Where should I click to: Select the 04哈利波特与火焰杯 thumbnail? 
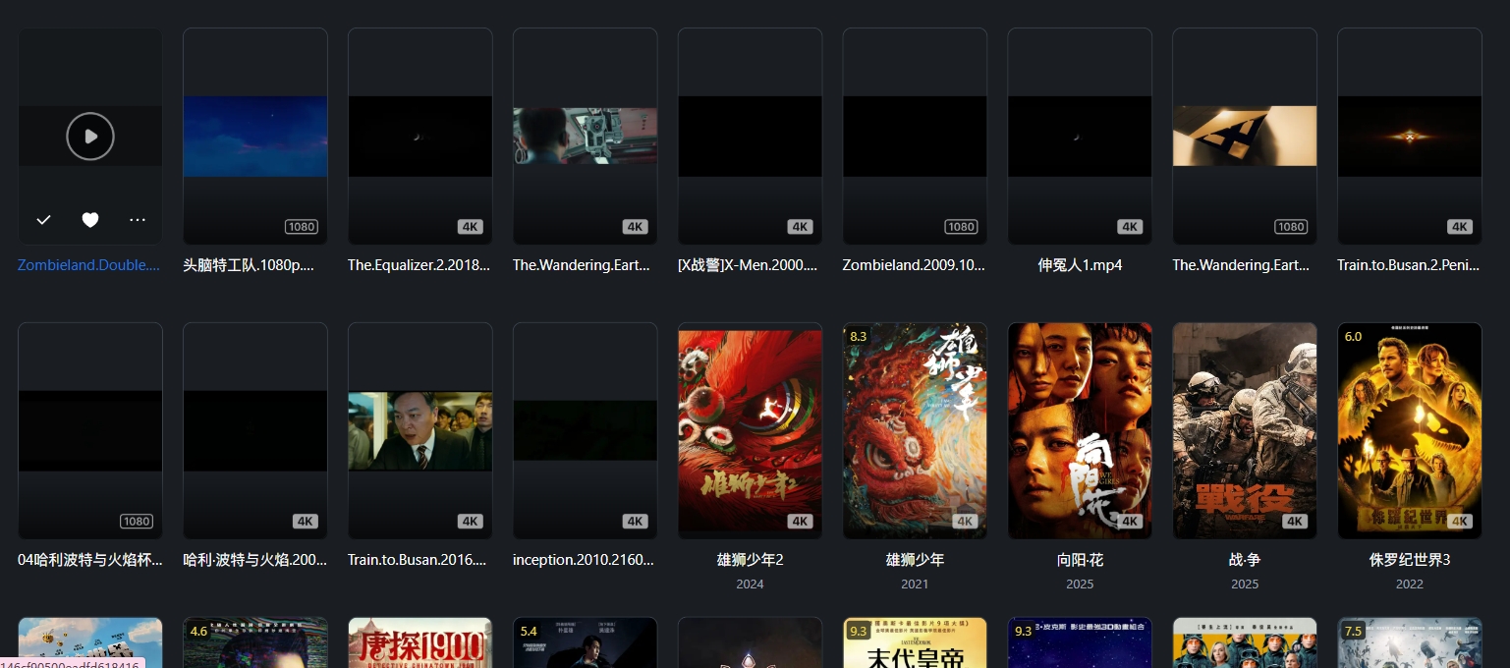[x=90, y=431]
